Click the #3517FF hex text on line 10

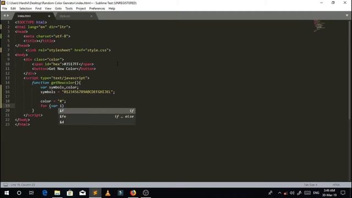coord(71,64)
